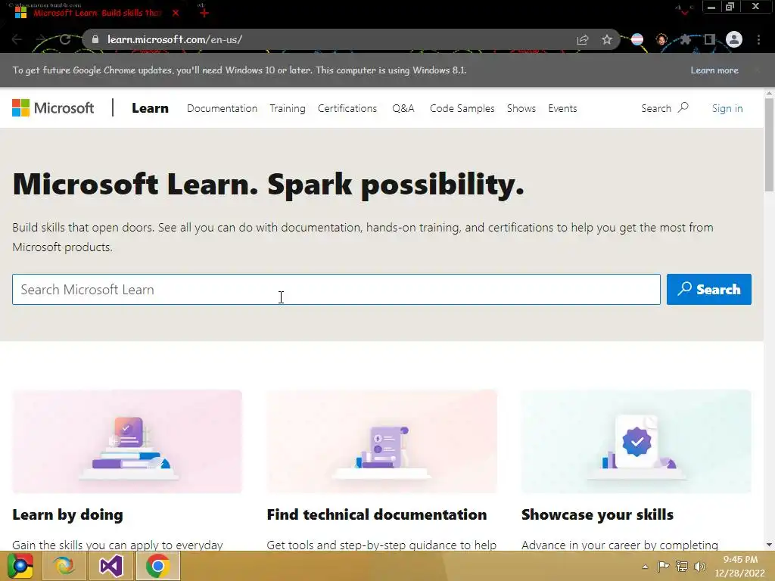
Task: Open the Q&A menu item
Action: (x=403, y=108)
